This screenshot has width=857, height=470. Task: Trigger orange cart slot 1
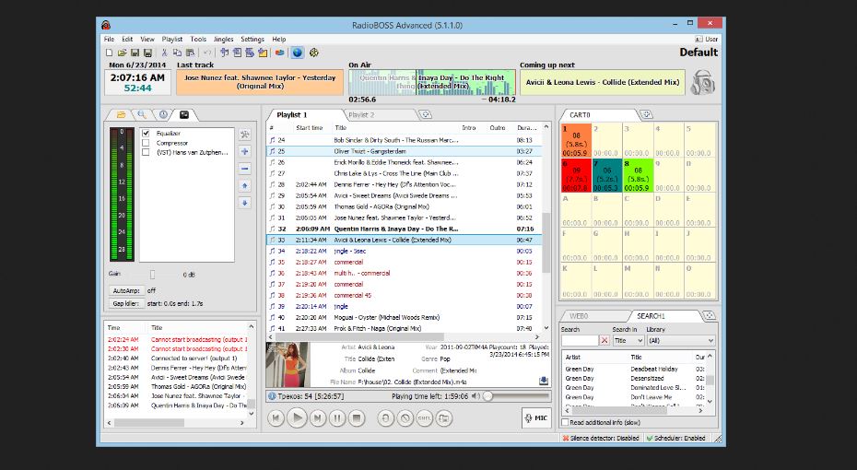tap(577, 141)
